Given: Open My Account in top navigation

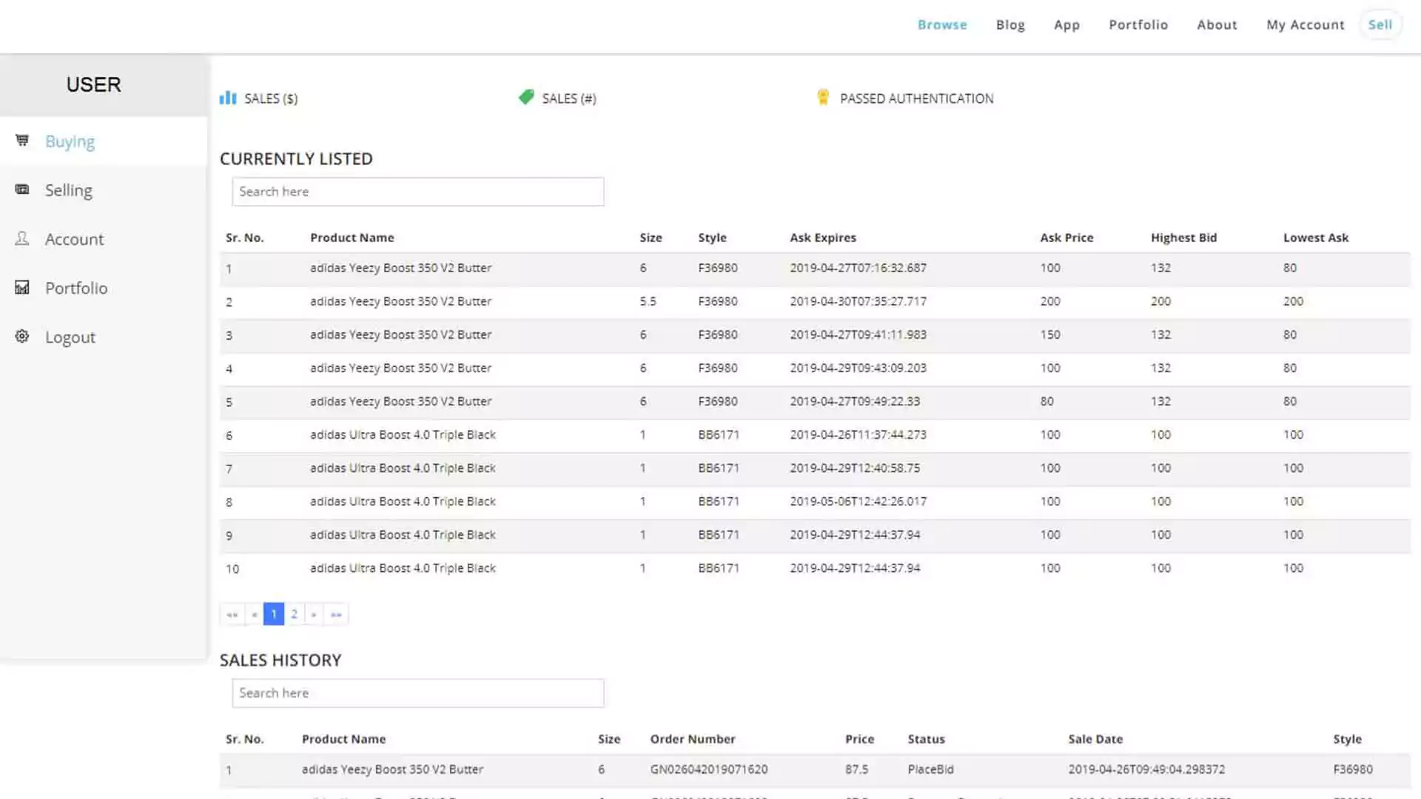Looking at the screenshot, I should (1306, 24).
